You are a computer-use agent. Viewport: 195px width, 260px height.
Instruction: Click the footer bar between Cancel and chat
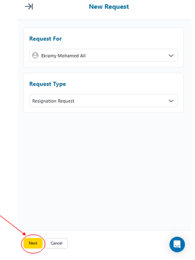(x=118, y=243)
